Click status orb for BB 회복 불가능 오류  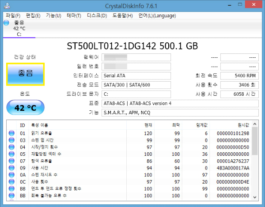11,196
